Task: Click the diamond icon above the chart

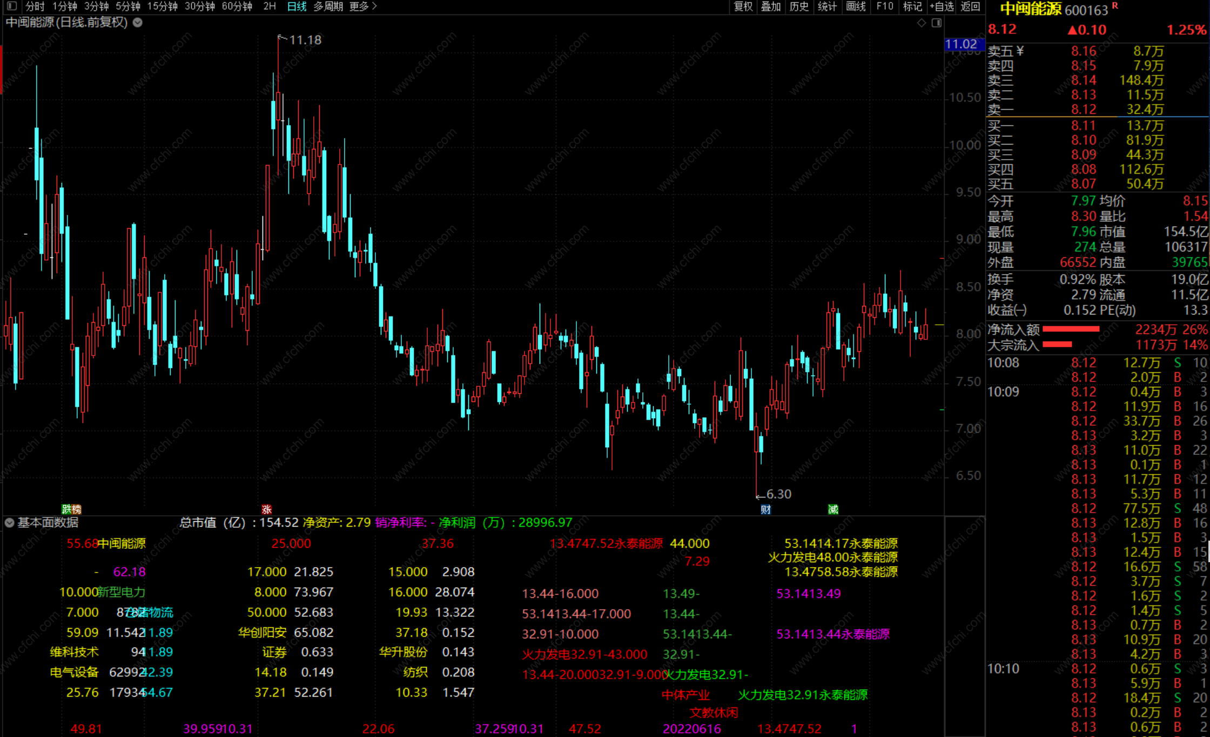Action: click(922, 23)
